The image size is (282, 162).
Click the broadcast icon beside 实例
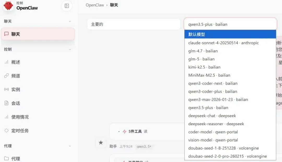pyautogui.click(x=7, y=89)
